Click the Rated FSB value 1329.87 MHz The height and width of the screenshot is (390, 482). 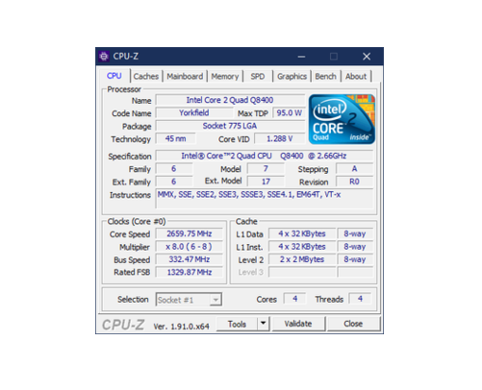190,272
